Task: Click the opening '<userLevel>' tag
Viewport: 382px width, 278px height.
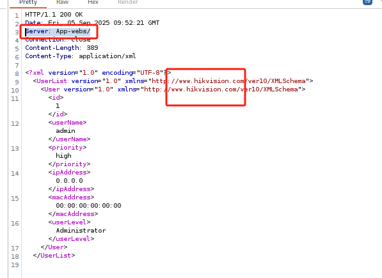Action: pyautogui.click(x=70, y=222)
